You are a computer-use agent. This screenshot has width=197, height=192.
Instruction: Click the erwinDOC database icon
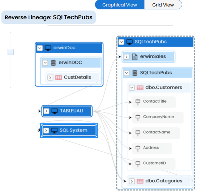tap(53, 63)
